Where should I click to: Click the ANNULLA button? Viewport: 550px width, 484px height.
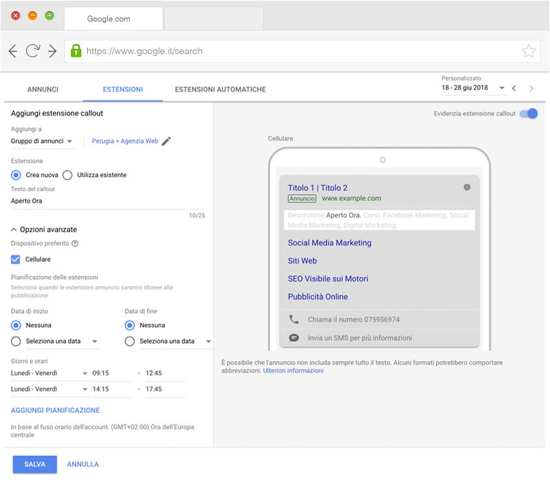pos(83,464)
